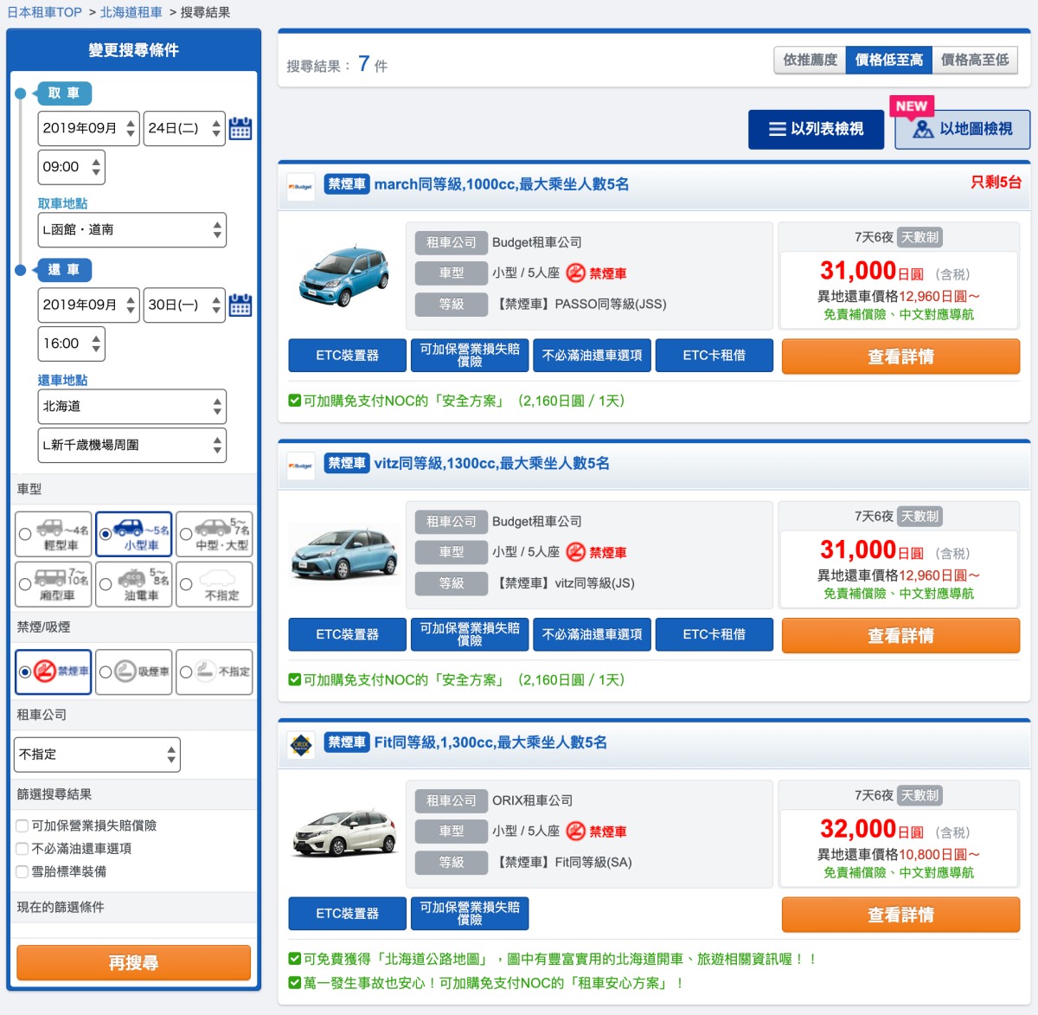Check 雪胎標準裝備 filter
Screen dimensions: 1038x1015
[x=22, y=871]
